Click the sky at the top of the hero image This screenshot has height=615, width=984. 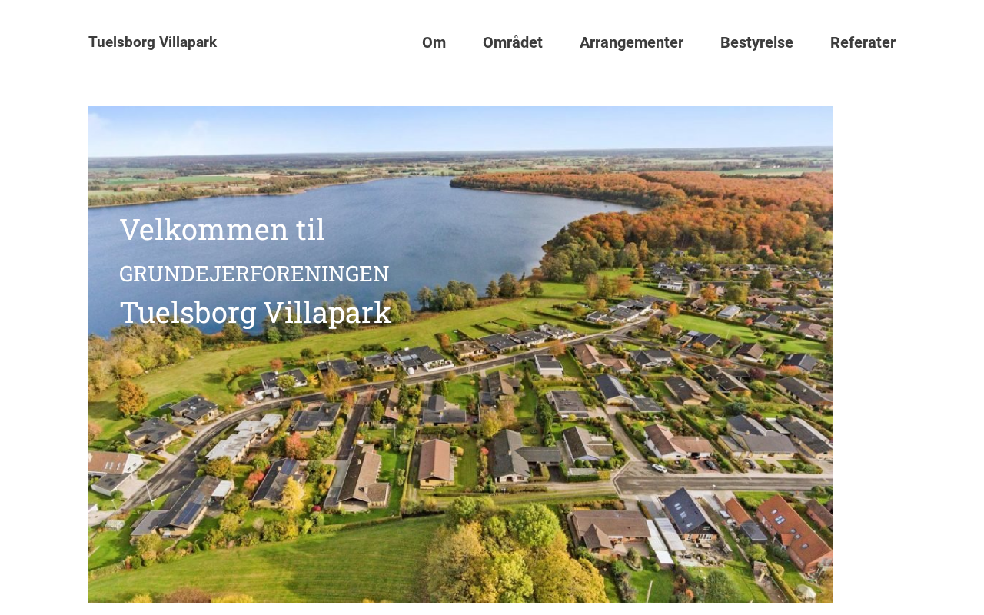tap(460, 127)
